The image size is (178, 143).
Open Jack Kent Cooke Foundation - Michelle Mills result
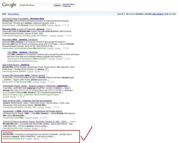(23, 19)
